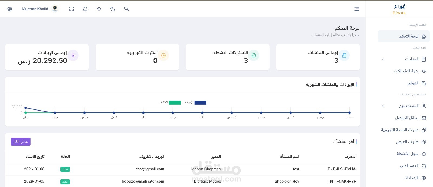Go to الفواتير in sidebar
This screenshot has height=187, width=433.
pos(413,83)
